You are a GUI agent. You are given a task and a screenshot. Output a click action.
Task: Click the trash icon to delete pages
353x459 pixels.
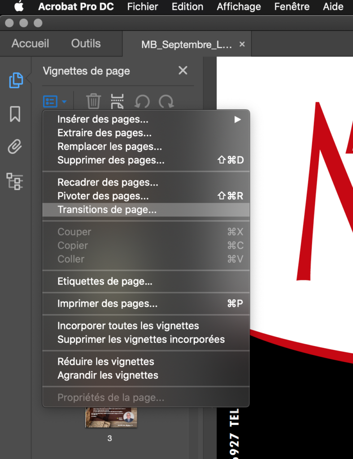[93, 101]
